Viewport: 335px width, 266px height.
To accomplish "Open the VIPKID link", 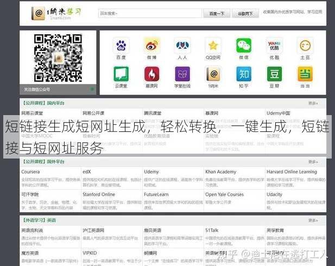I will 90,253.
